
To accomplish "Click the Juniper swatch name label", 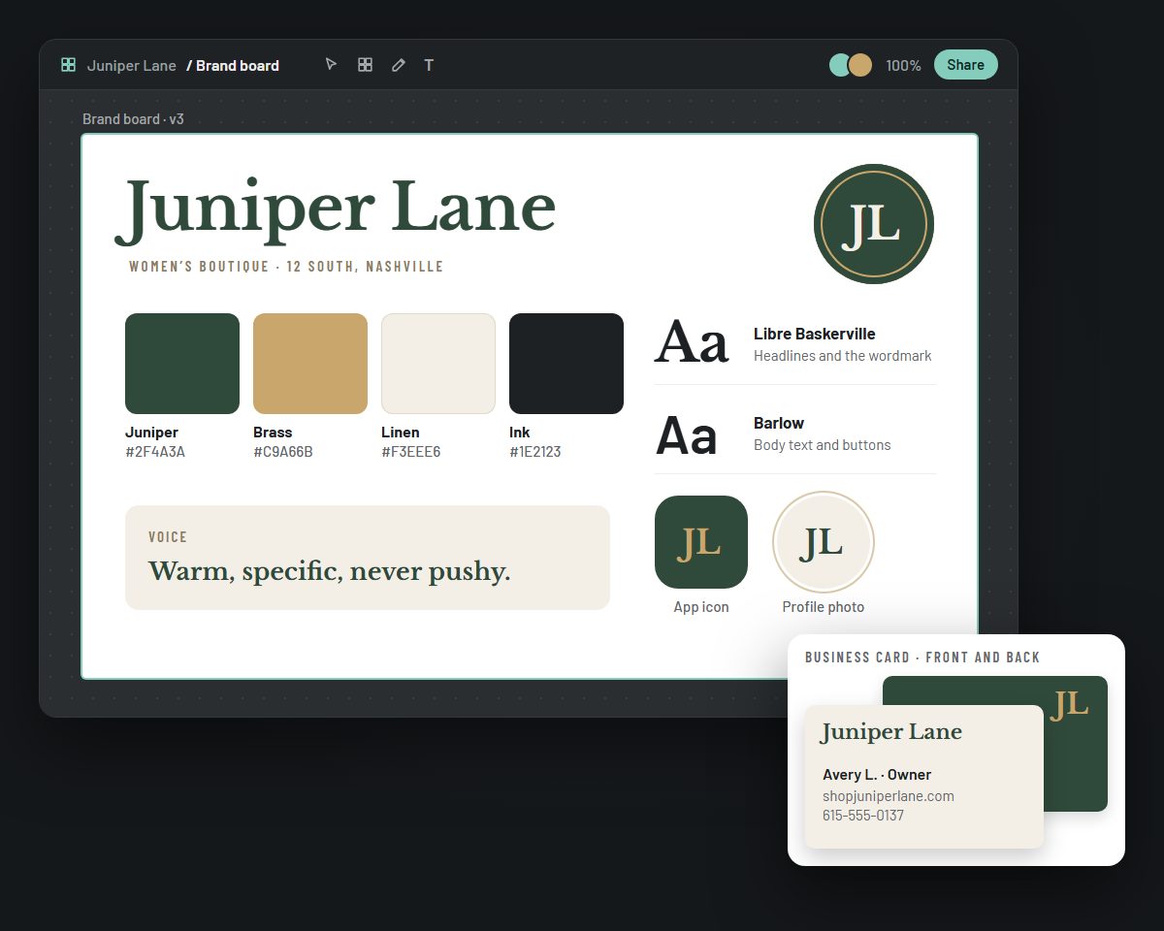I will pyautogui.click(x=151, y=433).
